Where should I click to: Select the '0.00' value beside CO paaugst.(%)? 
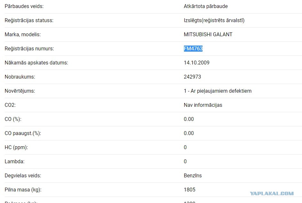click(189, 133)
